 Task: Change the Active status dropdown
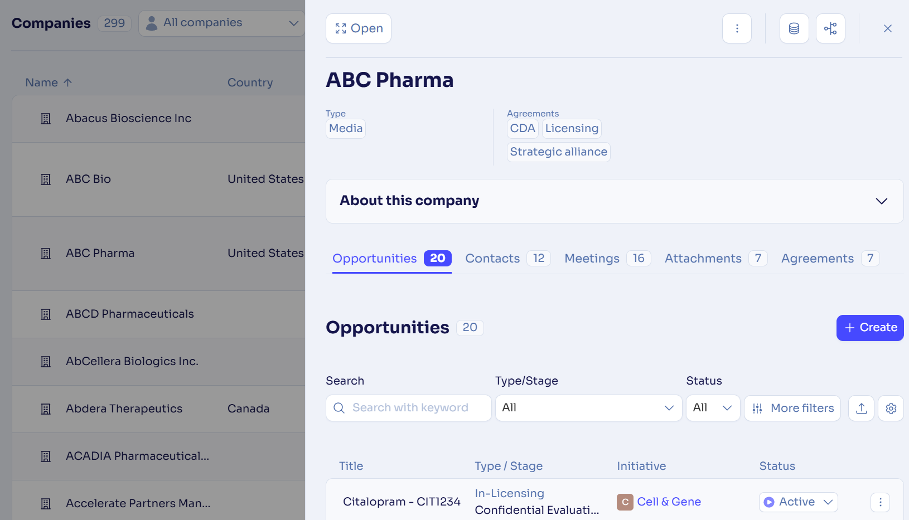798,502
